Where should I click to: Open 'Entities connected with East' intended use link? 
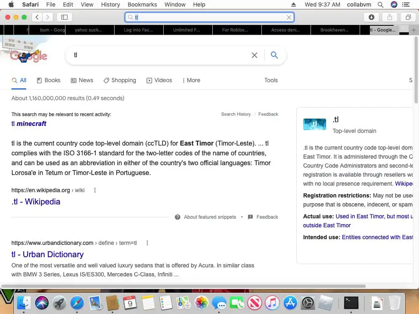click(377, 237)
